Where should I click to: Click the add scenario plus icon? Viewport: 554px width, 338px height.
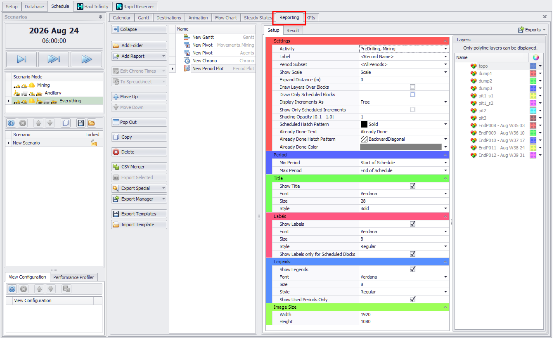tap(11, 123)
